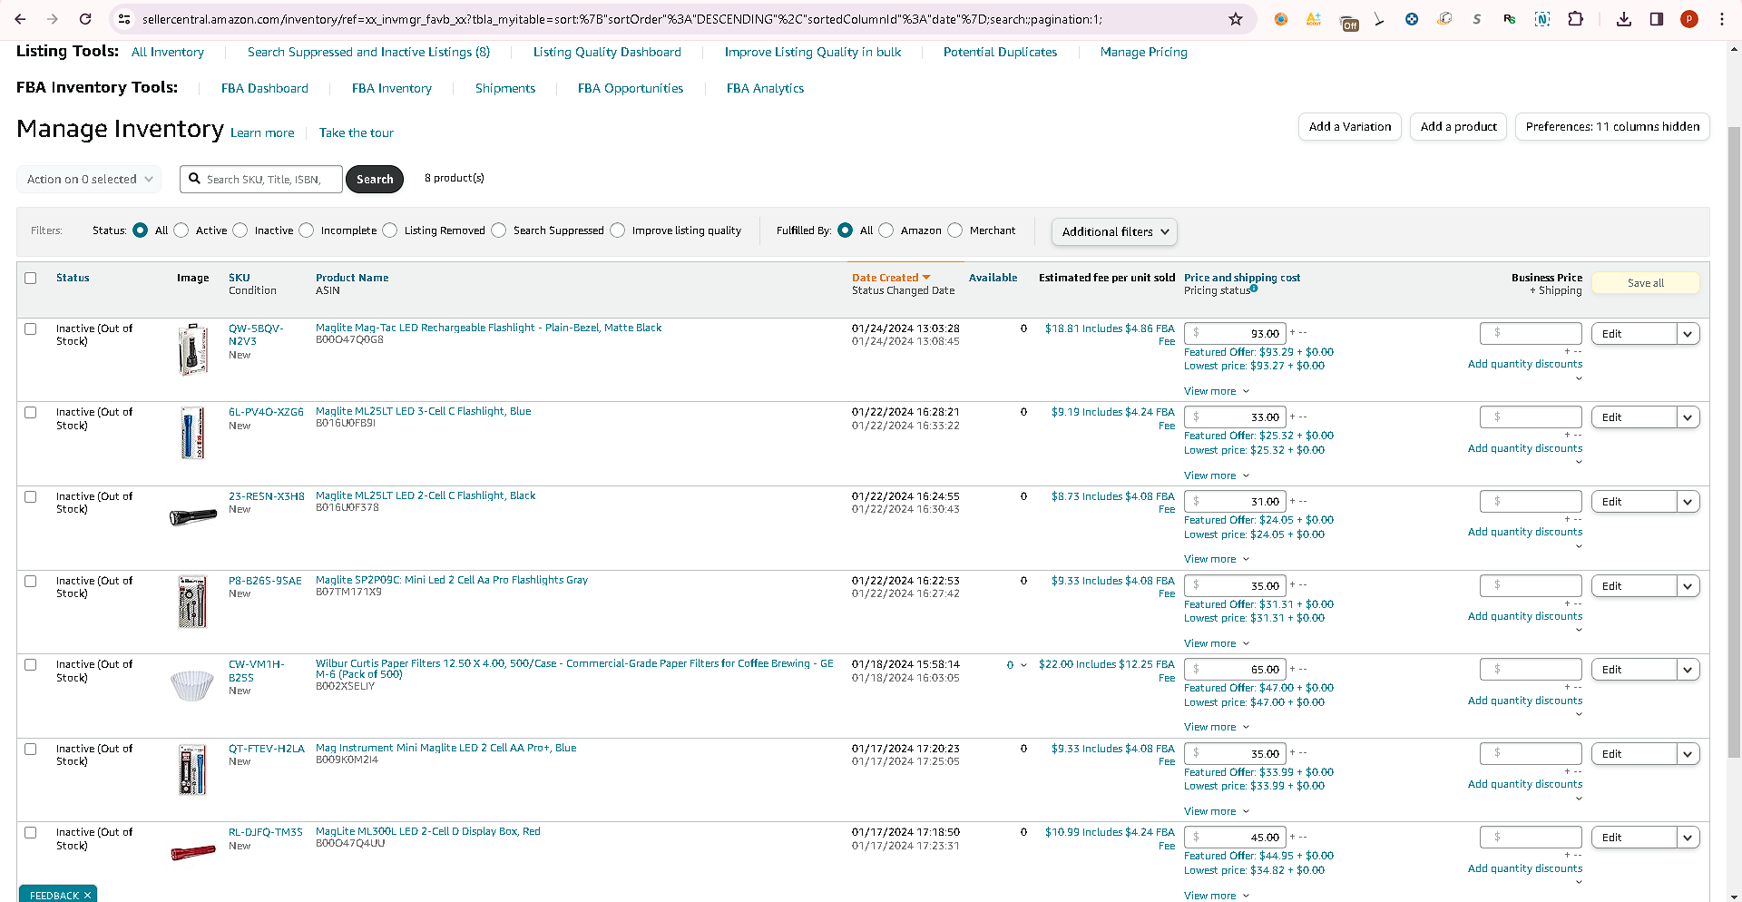1742x902 pixels.
Task: Click the black Search button
Action: pyautogui.click(x=375, y=180)
